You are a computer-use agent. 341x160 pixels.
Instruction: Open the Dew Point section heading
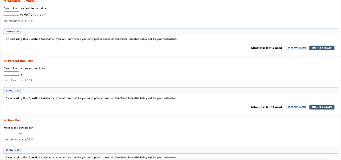click(x=15, y=120)
